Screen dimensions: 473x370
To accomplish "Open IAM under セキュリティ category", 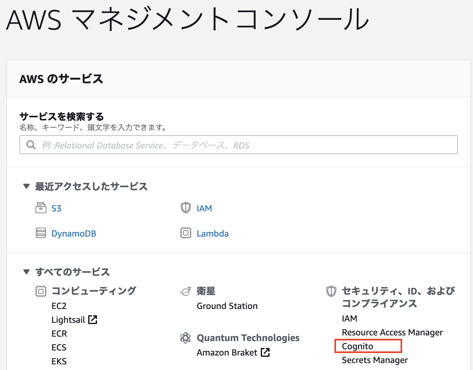I will click(350, 318).
